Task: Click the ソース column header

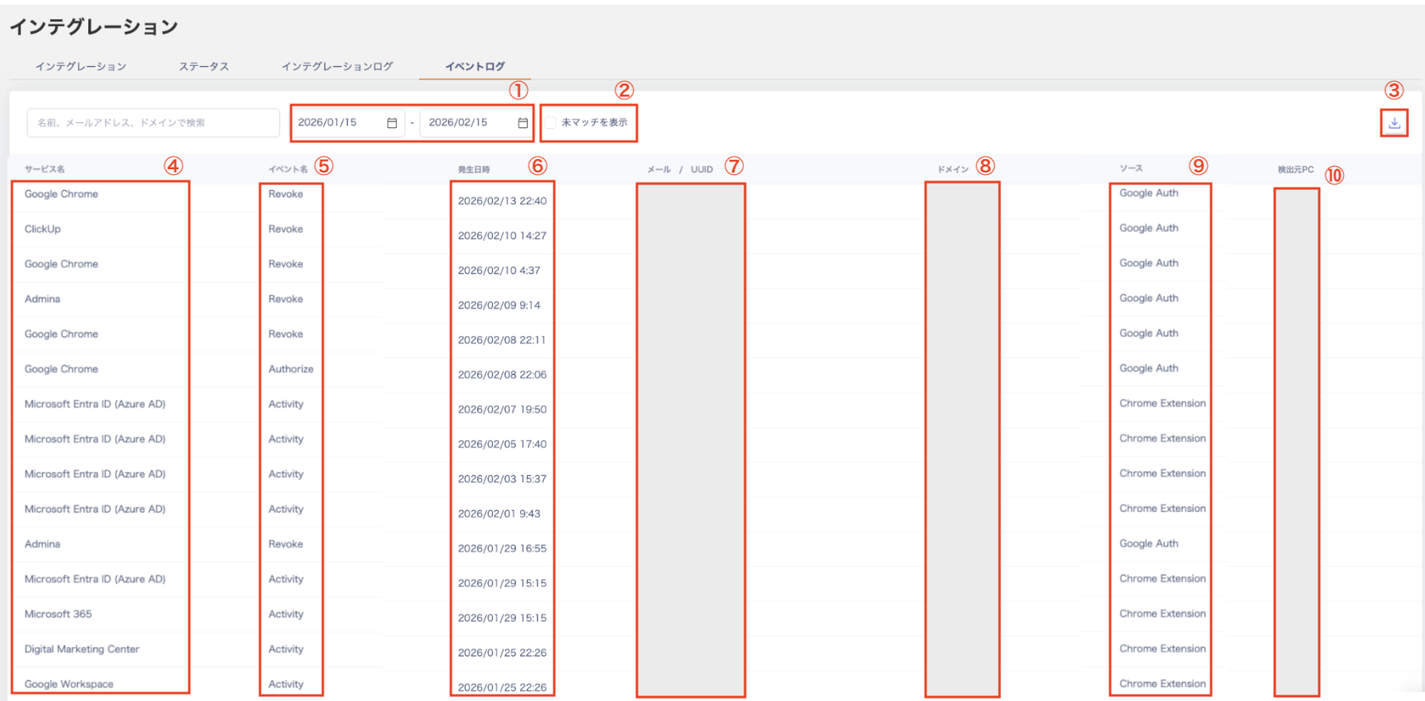Action: click(1131, 168)
